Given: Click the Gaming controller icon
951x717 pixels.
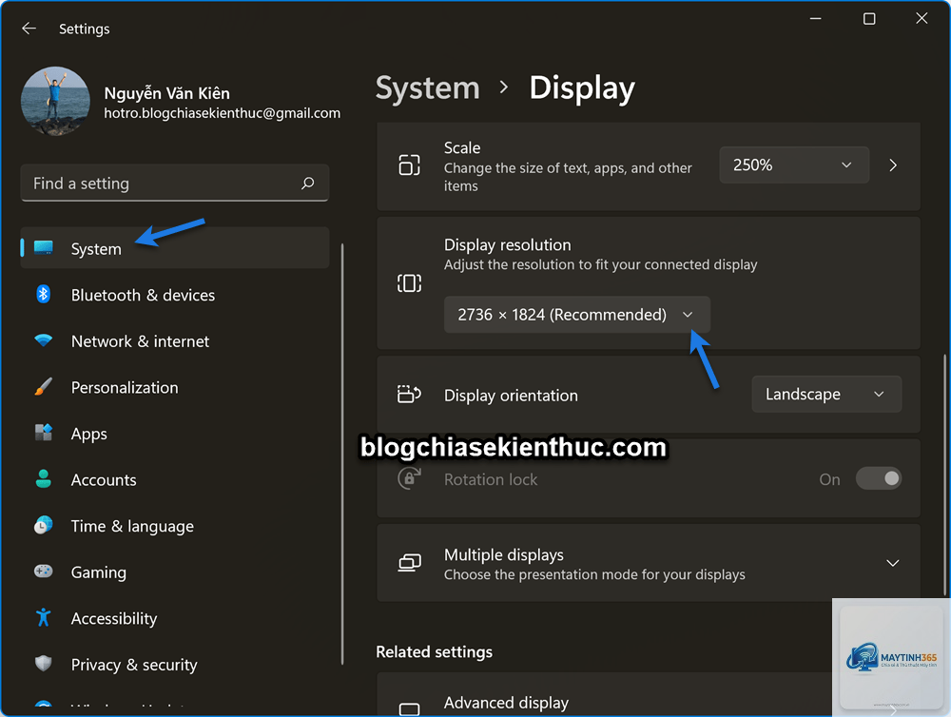Looking at the screenshot, I should pyautogui.click(x=43, y=571).
